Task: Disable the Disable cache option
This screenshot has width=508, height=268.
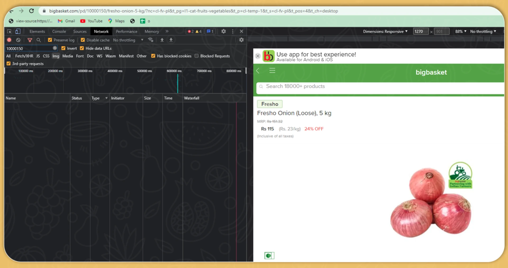Action: [82, 40]
